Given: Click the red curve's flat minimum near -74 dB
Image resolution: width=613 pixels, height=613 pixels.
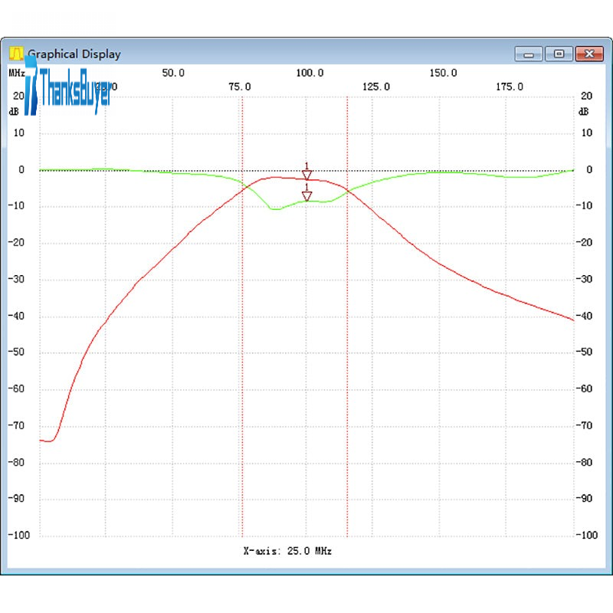Looking at the screenshot, I should coord(48,441).
